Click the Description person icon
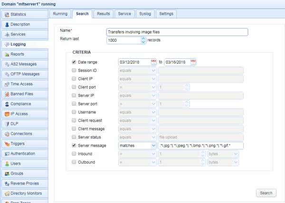Image resolution: width=285 pixels, height=203 pixels. coord(7,25)
